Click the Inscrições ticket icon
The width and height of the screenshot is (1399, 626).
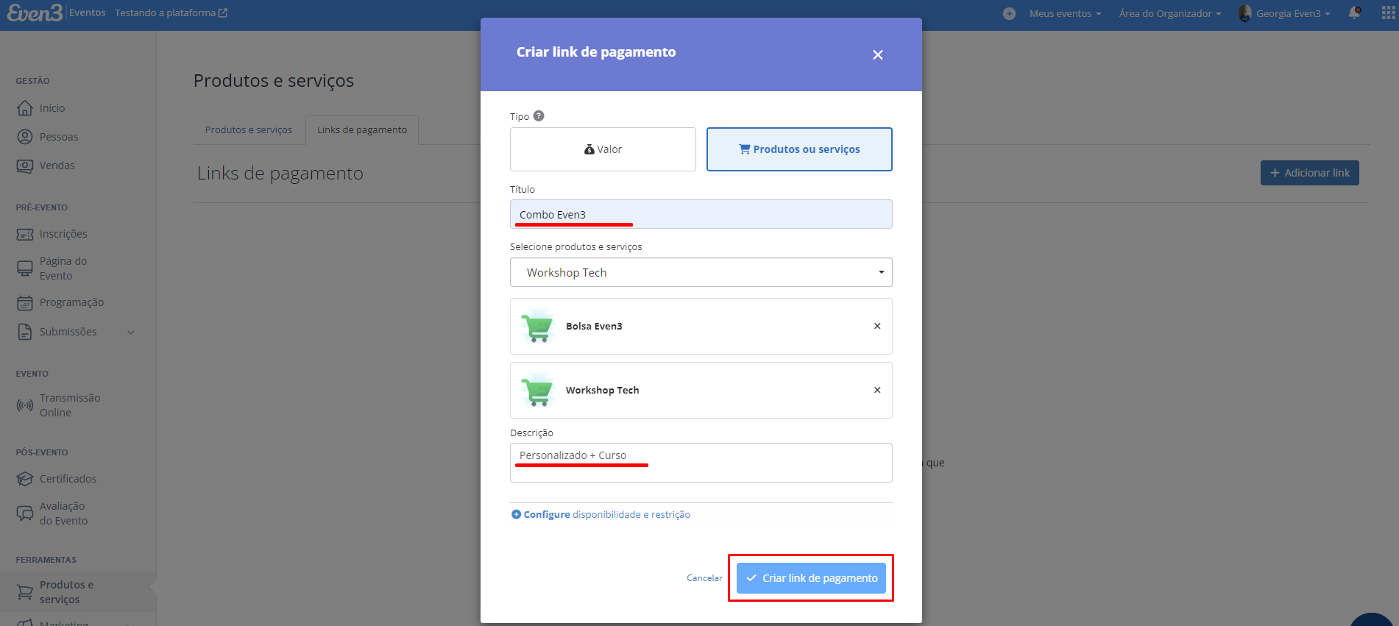point(24,234)
